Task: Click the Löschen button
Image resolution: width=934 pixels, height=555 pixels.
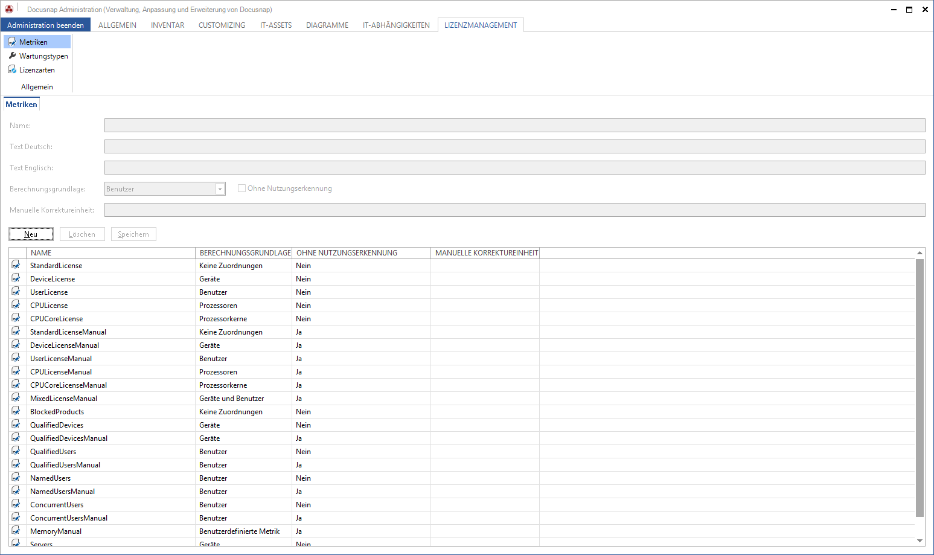Action: click(82, 234)
